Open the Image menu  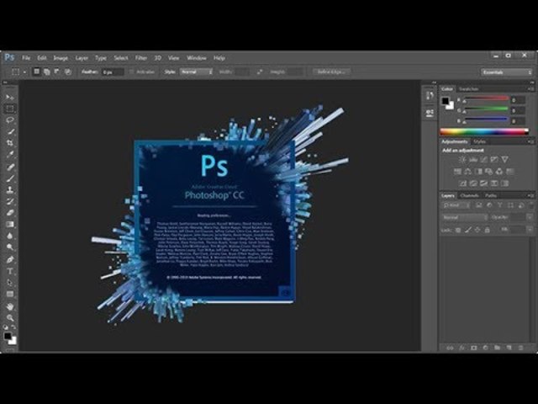61,58
